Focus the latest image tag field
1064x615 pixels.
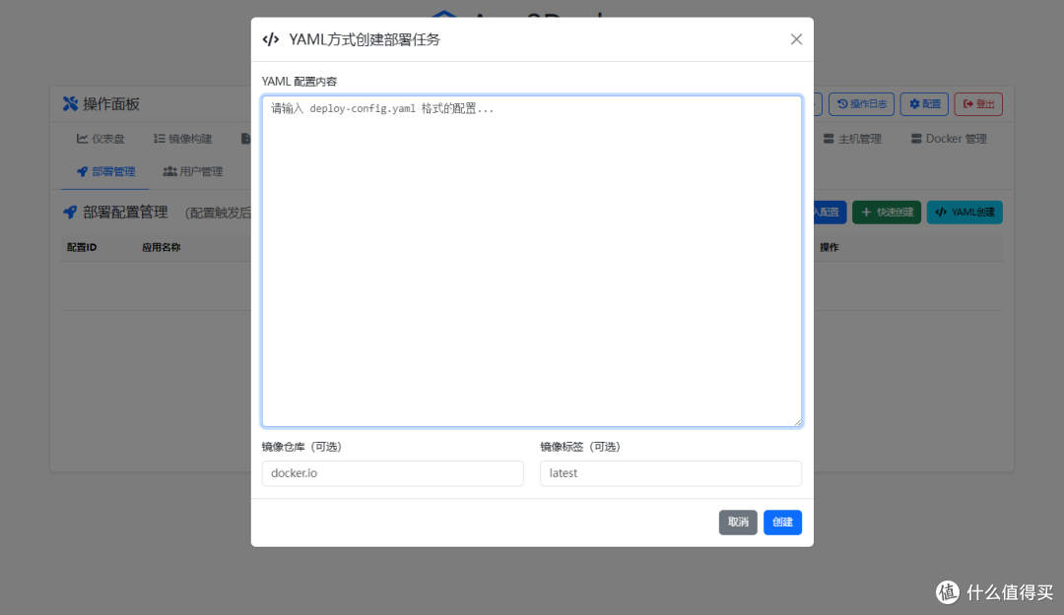671,473
